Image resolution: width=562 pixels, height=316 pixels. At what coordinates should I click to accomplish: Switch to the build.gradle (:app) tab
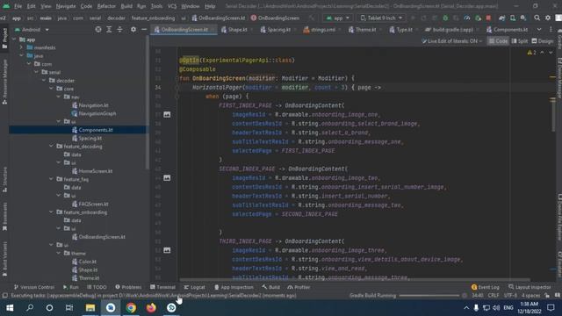coord(453,29)
